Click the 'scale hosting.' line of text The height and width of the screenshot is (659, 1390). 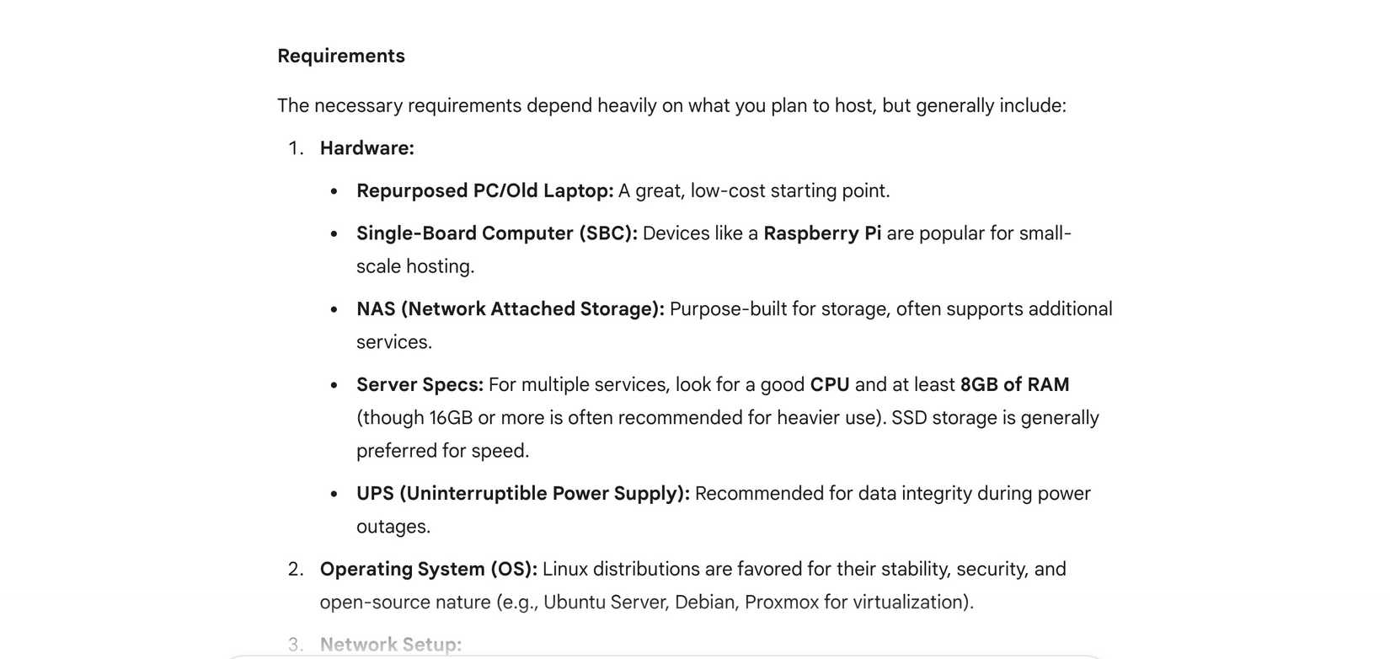pyautogui.click(x=415, y=266)
